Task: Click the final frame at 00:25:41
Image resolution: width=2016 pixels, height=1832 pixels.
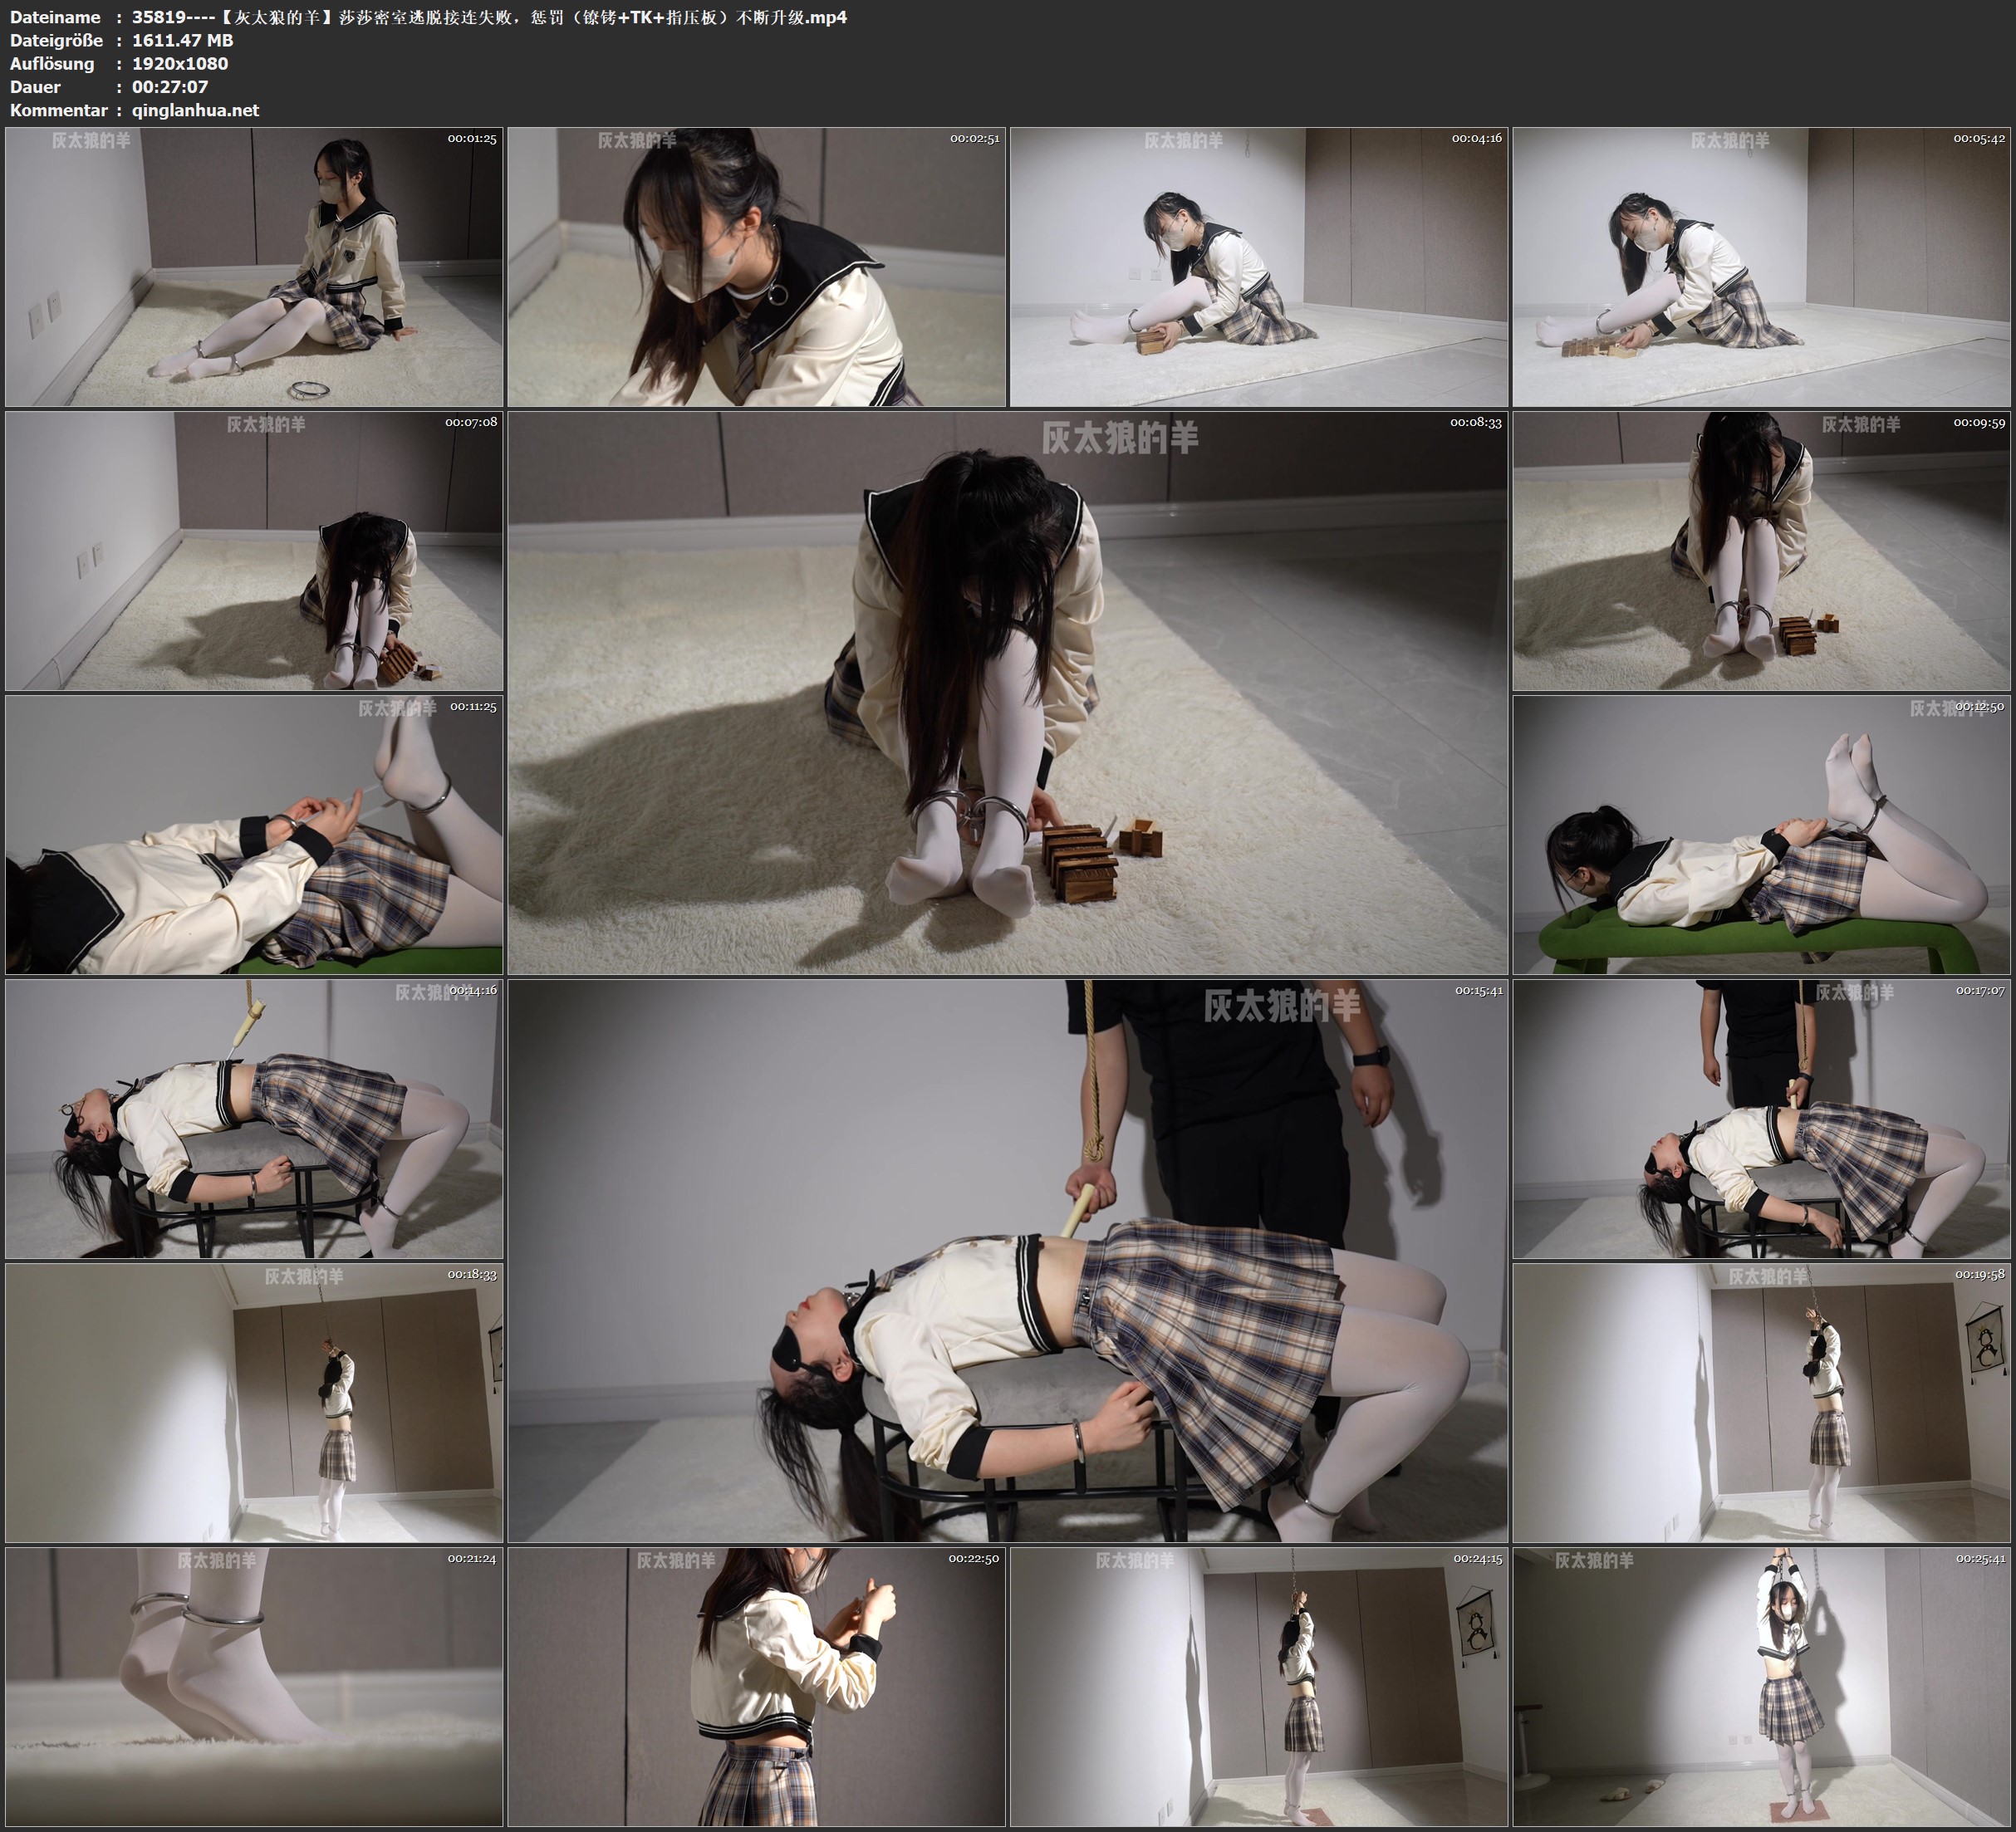Action: point(1762,1687)
